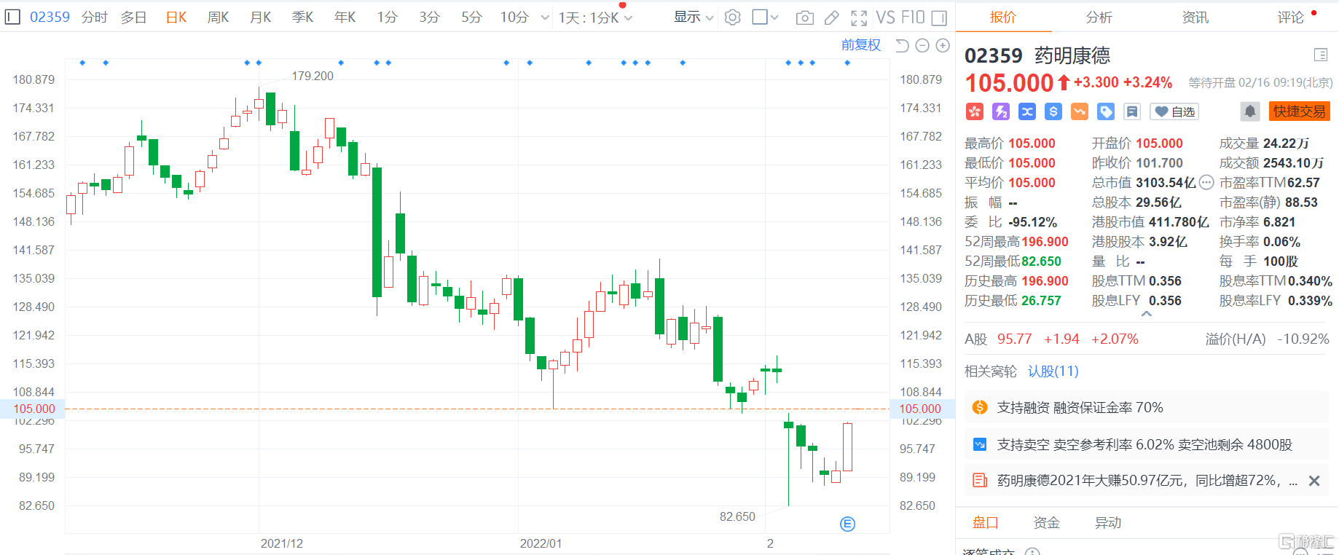Select 周K weekly candlestick view
Viewport: 1339px width, 555px height.
click(219, 17)
